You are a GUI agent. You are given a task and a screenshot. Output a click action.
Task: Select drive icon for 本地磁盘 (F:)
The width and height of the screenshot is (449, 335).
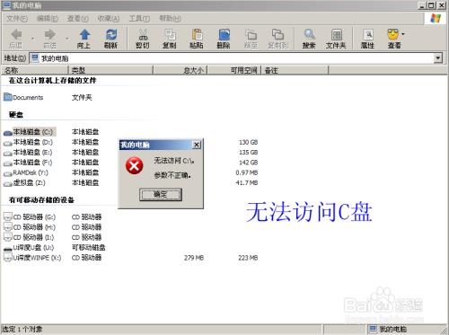point(8,163)
